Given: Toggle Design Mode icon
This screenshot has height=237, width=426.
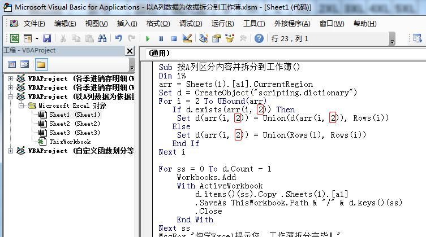Looking at the screenshot, I should 187,38.
